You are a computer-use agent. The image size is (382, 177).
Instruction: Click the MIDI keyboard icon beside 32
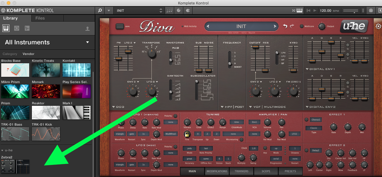299,10
